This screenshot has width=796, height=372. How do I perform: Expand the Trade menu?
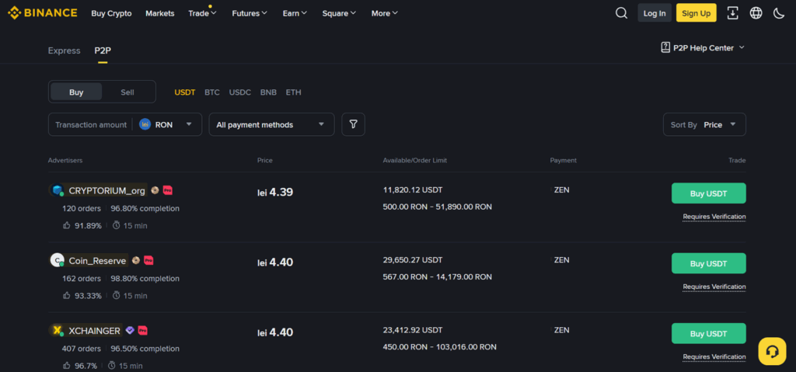(203, 13)
